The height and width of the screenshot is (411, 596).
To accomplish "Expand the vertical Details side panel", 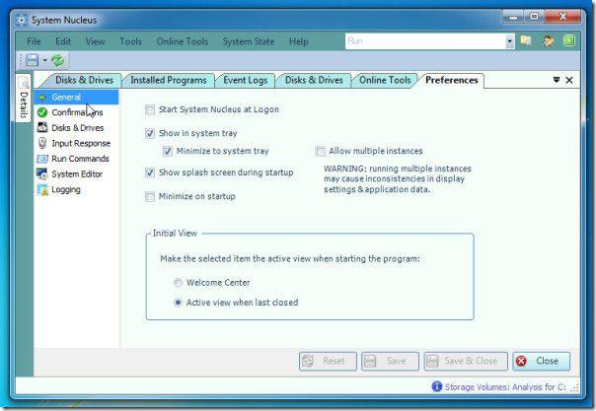I will tap(24, 98).
